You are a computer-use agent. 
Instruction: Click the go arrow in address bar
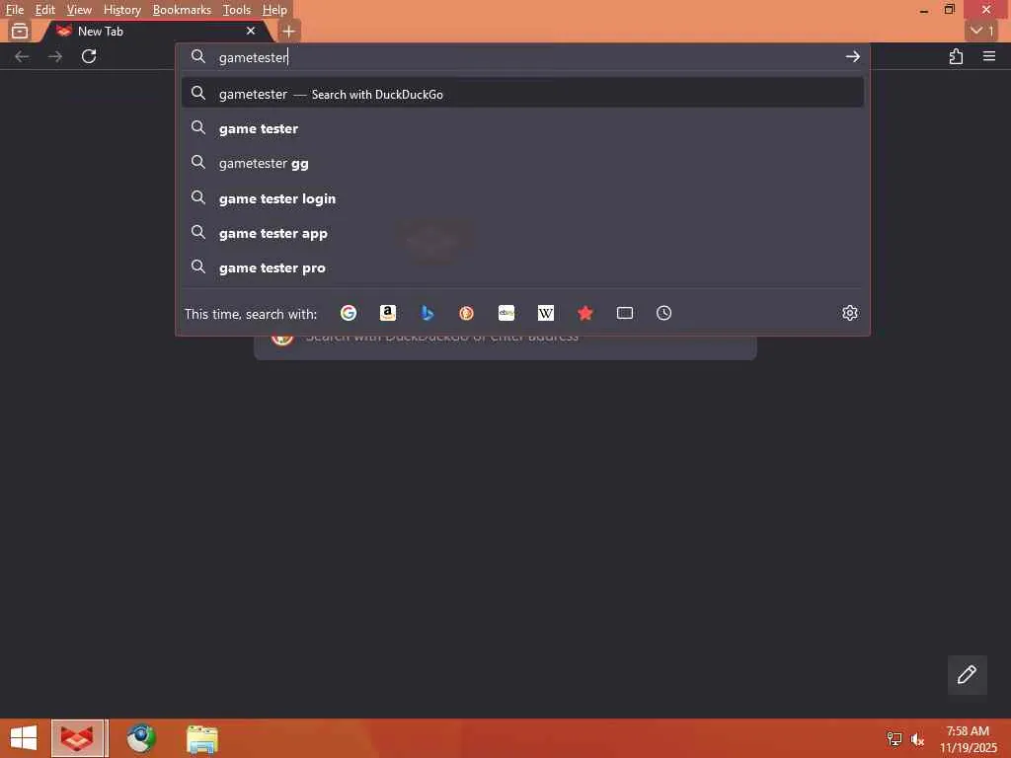point(852,56)
